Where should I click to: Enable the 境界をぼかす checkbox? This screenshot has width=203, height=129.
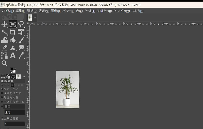pos(2,93)
